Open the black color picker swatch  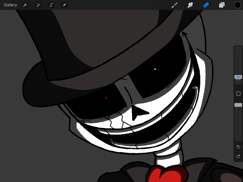237,5
